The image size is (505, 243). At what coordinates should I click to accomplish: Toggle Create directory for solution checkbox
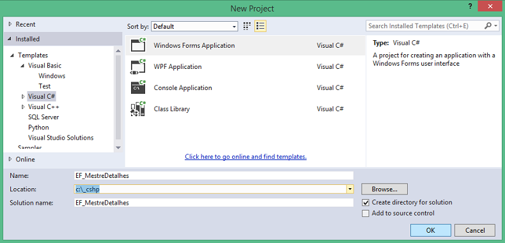[365, 203]
